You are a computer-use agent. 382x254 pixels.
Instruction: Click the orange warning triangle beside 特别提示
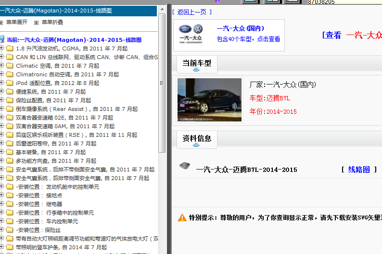tap(182, 218)
